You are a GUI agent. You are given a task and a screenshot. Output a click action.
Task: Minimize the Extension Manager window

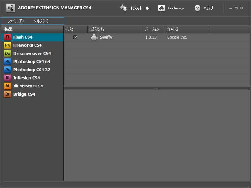tap(231, 8)
